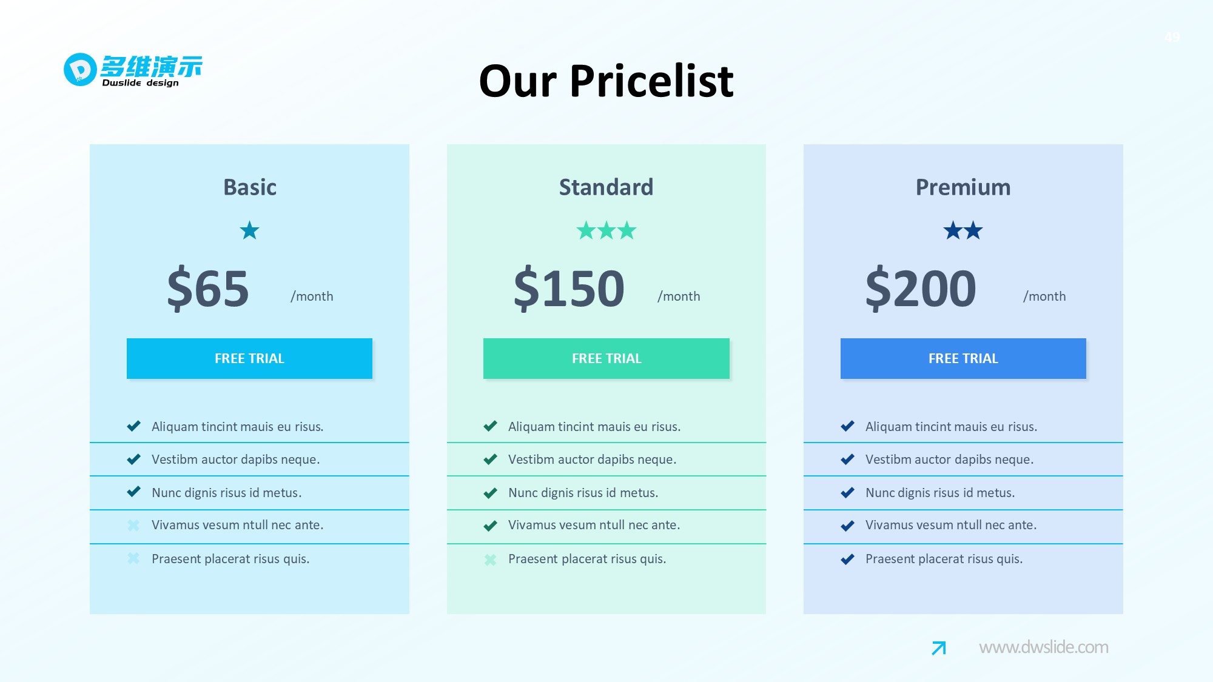The height and width of the screenshot is (682, 1213).
Task: Click the Dwslide design logo icon
Action: tap(80, 70)
